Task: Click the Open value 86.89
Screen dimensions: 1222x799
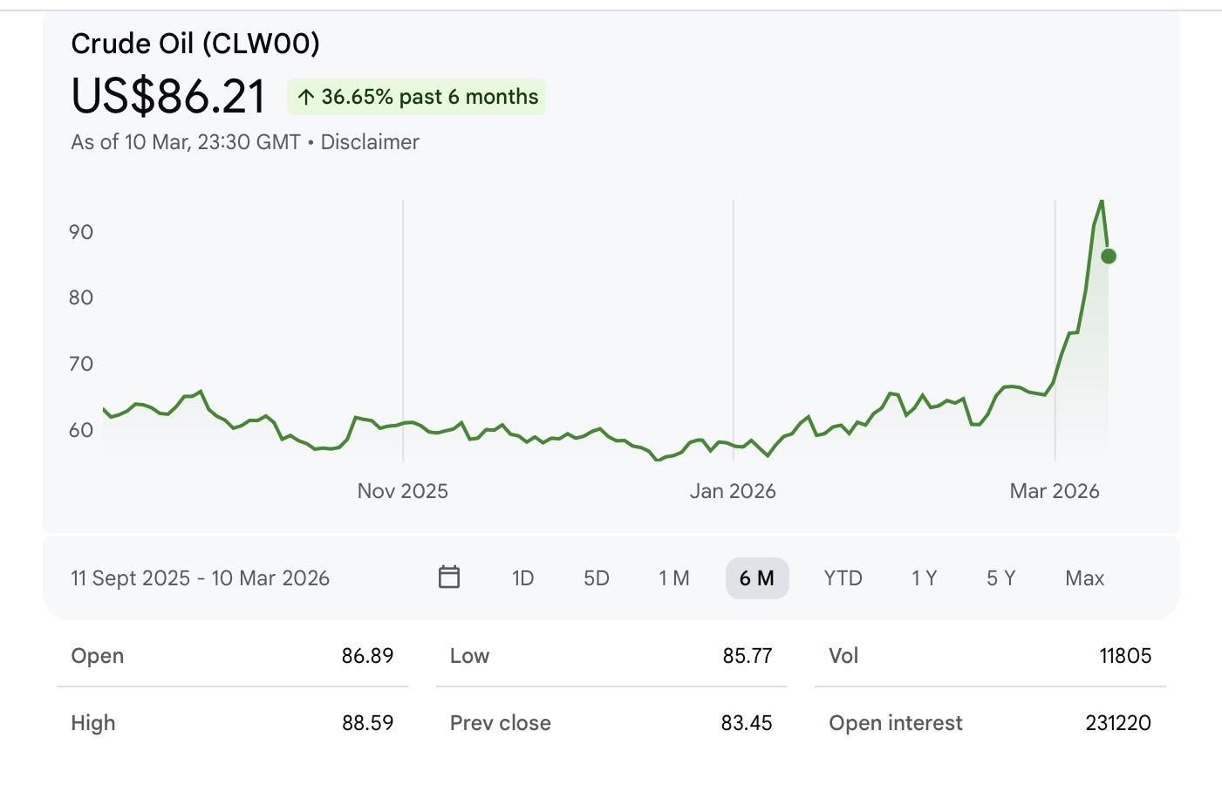Action: [367, 656]
